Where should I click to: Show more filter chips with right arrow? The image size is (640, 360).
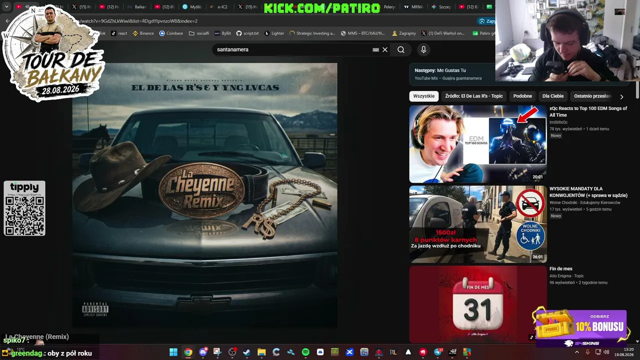tap(621, 96)
